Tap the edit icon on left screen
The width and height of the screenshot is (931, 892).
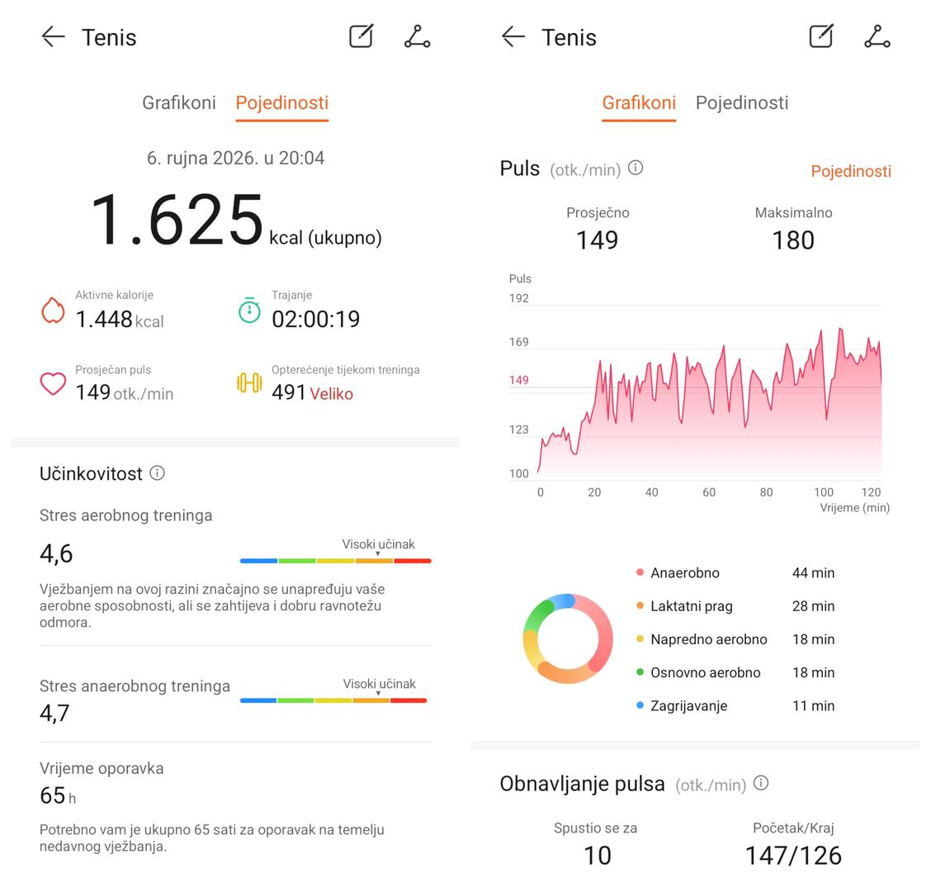tap(361, 36)
